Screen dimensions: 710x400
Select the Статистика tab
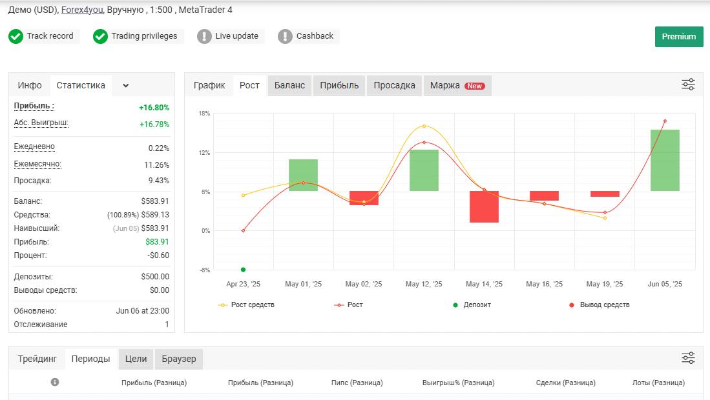(x=81, y=85)
